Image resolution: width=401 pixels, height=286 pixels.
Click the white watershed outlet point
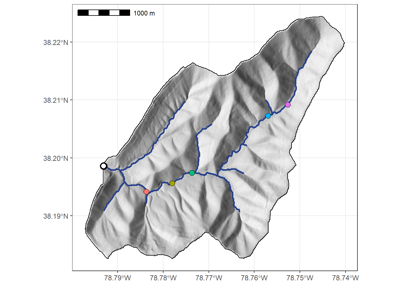coord(104,166)
